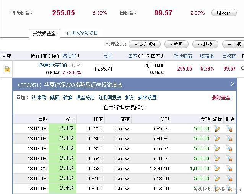Viewport: 244px width, 194px height.
Task: Add a 认/申购 record in detail panel
Action: (x=39, y=98)
